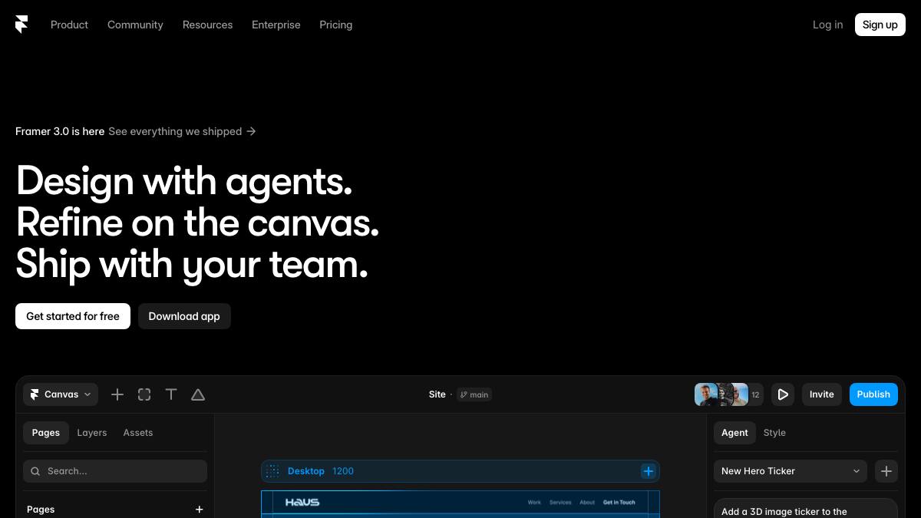The width and height of the screenshot is (921, 518).
Task: Switch to the Assets tab
Action: coord(138,433)
